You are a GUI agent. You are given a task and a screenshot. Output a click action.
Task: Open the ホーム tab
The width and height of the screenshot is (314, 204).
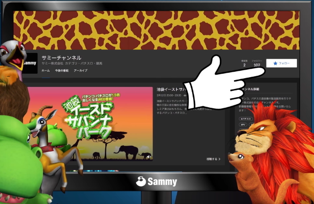point(46,70)
